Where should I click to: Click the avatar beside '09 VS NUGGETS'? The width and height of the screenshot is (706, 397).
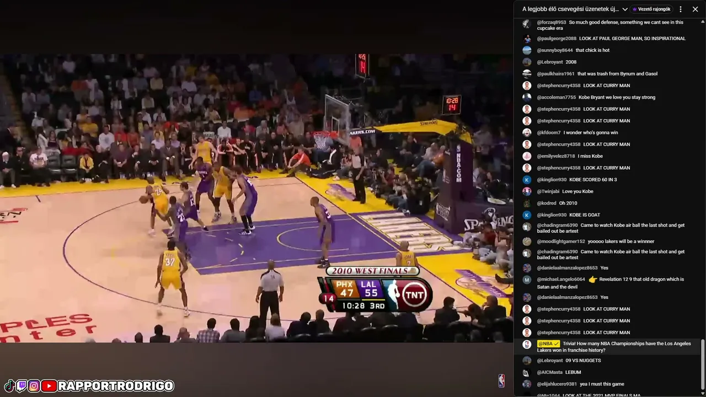point(527,361)
